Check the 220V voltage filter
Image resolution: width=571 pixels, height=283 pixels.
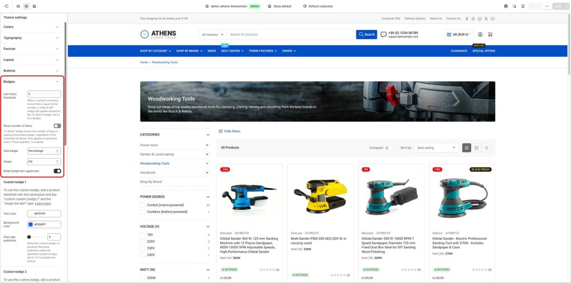point(143,242)
